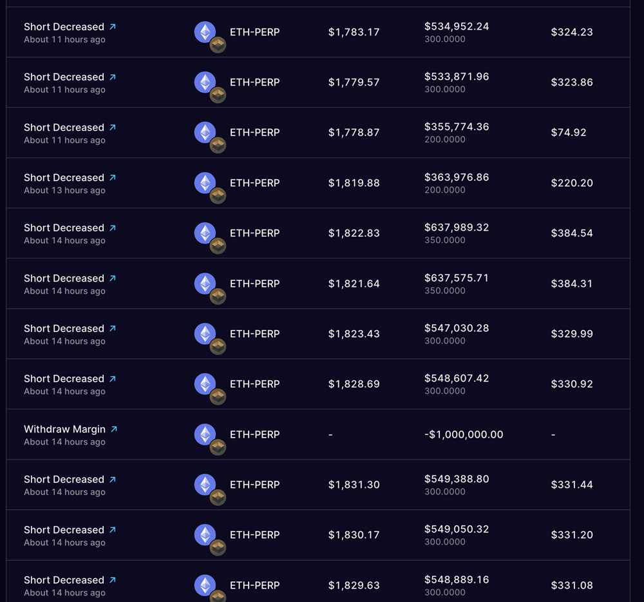
Task: Click Withdraw Margin label text
Action: coord(64,429)
